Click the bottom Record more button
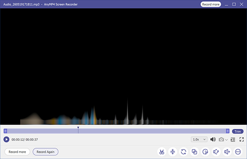This screenshot has height=159, width=247. (17, 152)
